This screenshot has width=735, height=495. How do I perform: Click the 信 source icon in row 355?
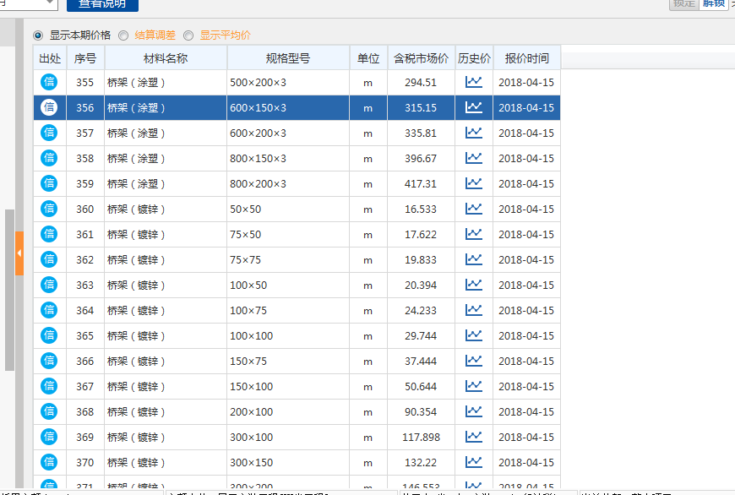49,82
